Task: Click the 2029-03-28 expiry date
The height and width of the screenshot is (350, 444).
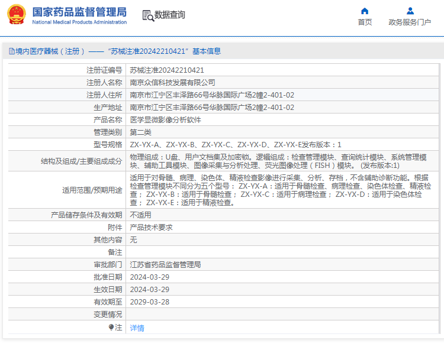Action: click(150, 302)
